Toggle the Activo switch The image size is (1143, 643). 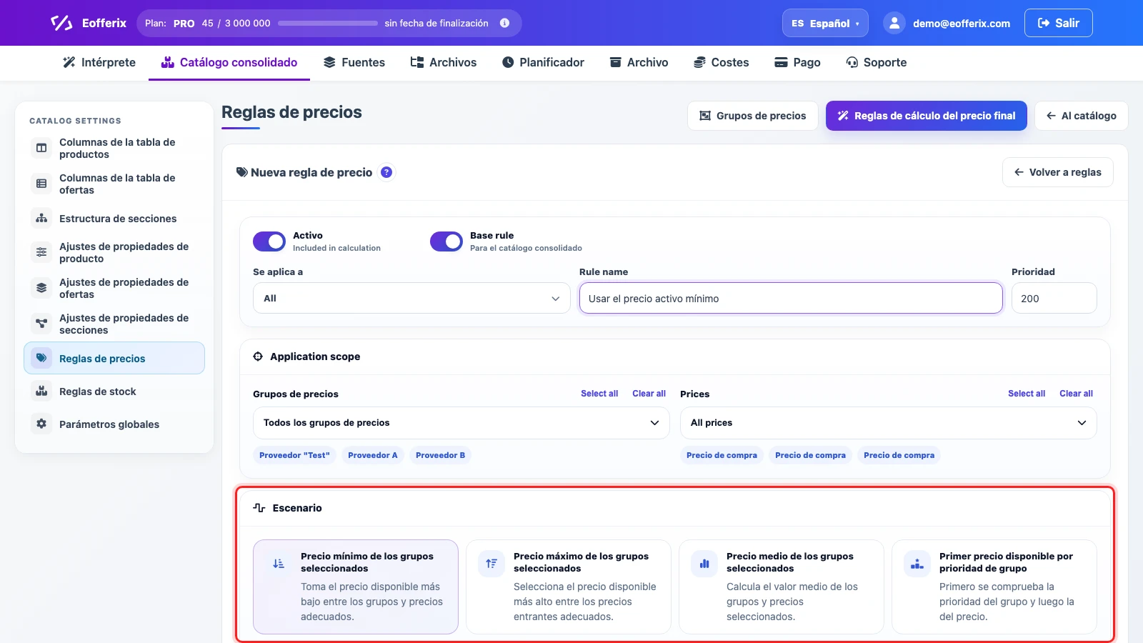pos(269,241)
